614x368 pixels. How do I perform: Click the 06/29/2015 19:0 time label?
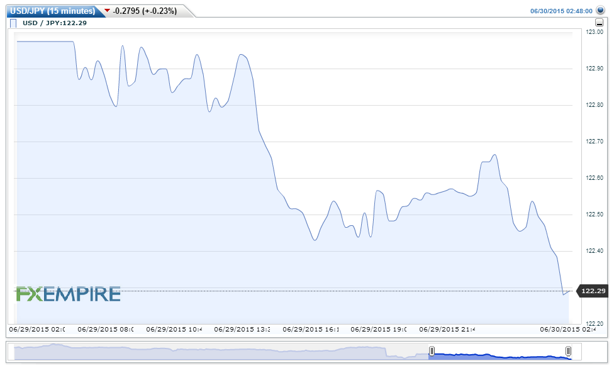[x=379, y=329]
